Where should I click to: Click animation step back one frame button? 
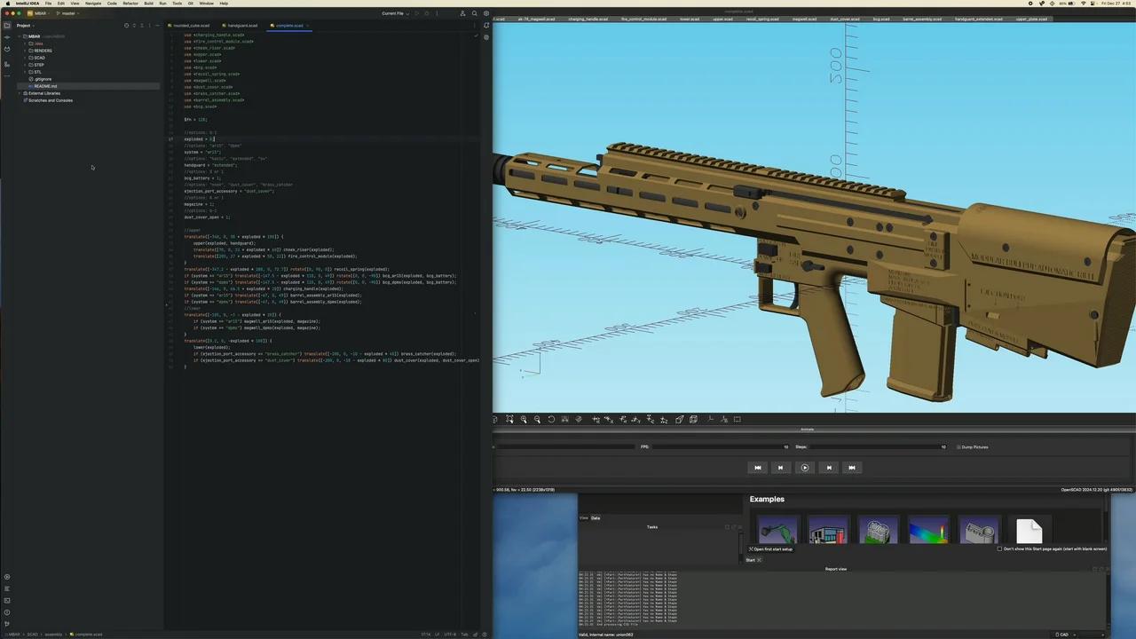tap(780, 468)
